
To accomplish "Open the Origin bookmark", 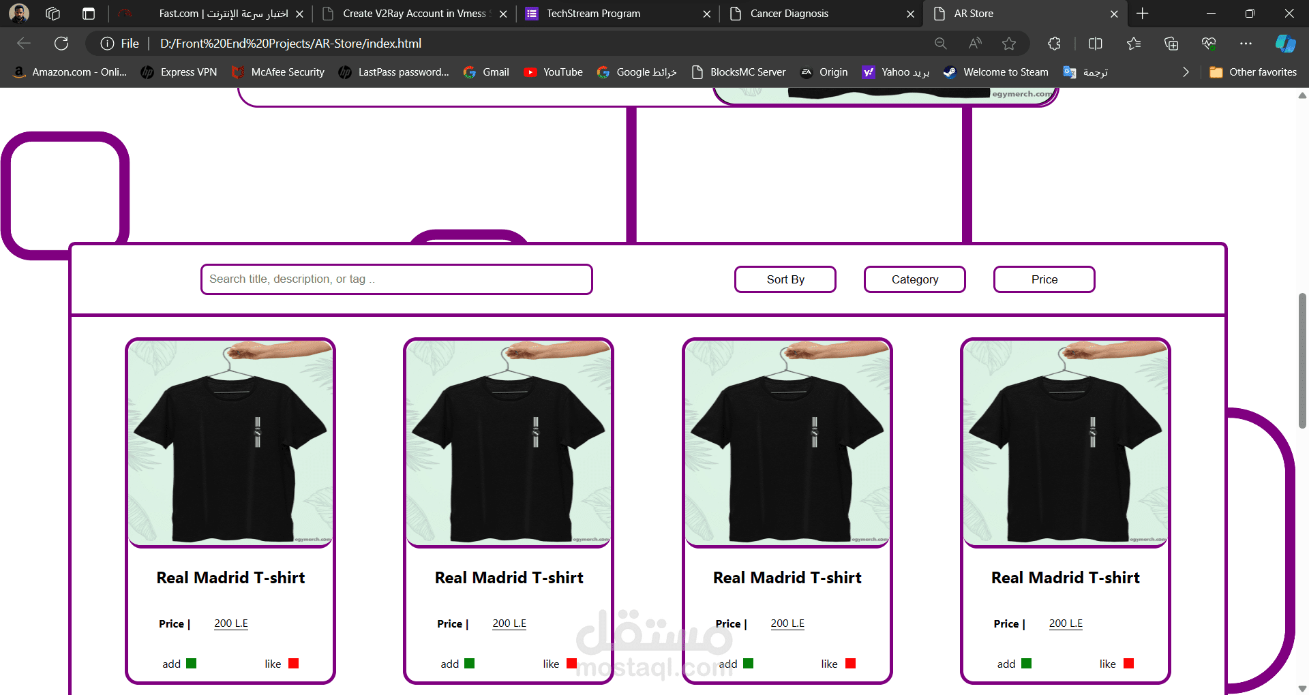I will 824,72.
